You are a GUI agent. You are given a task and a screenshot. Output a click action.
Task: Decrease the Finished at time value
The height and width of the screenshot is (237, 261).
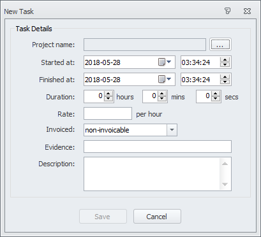[225, 82]
